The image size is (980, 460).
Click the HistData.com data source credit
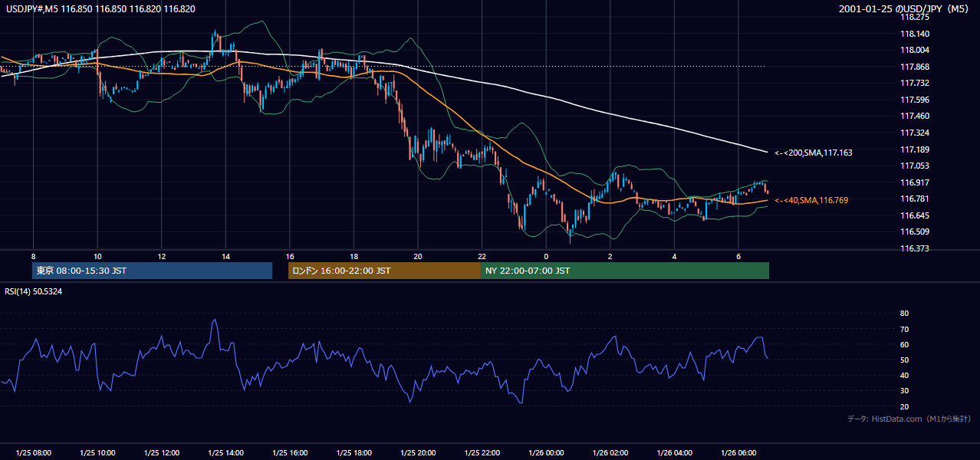coord(909,419)
